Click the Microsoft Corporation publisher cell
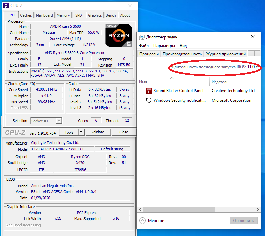 pyautogui.click(x=231, y=100)
